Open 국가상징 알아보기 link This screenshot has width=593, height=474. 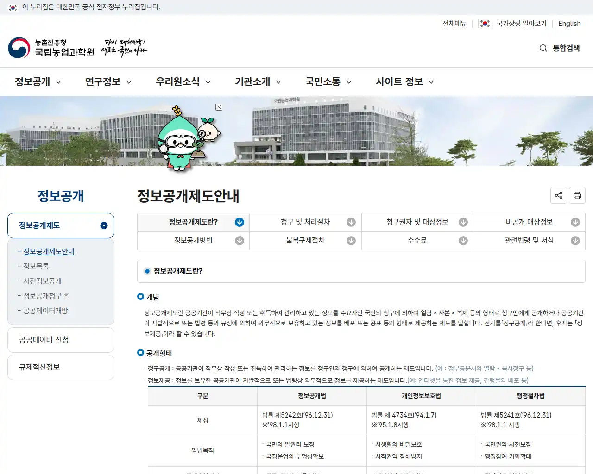coord(522,24)
